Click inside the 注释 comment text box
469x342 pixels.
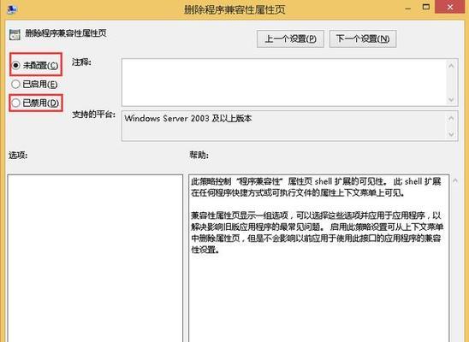284,82
